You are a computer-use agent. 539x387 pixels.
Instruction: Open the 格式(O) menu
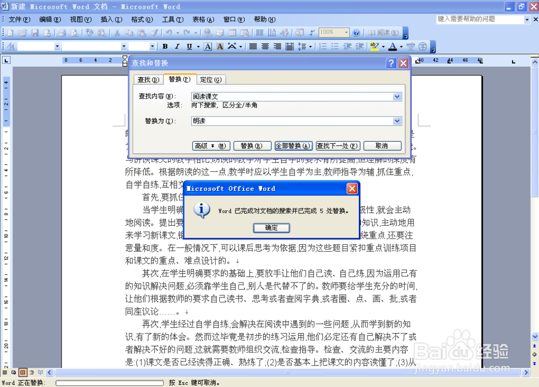pyautogui.click(x=142, y=19)
